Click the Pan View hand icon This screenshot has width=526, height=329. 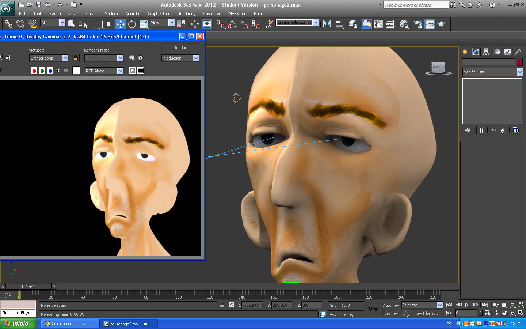pyautogui.click(x=504, y=313)
